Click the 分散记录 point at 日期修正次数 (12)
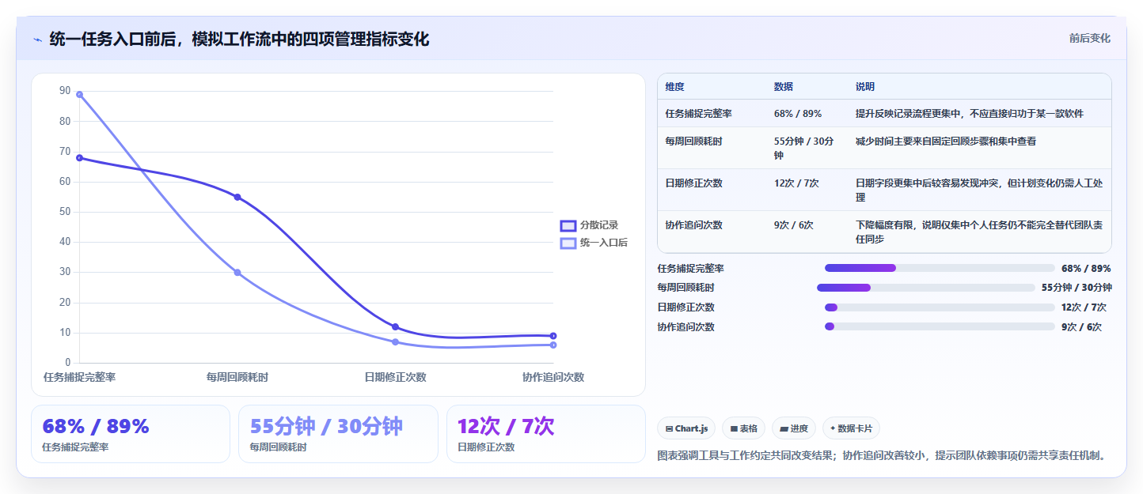The width and height of the screenshot is (1143, 494). [x=395, y=327]
